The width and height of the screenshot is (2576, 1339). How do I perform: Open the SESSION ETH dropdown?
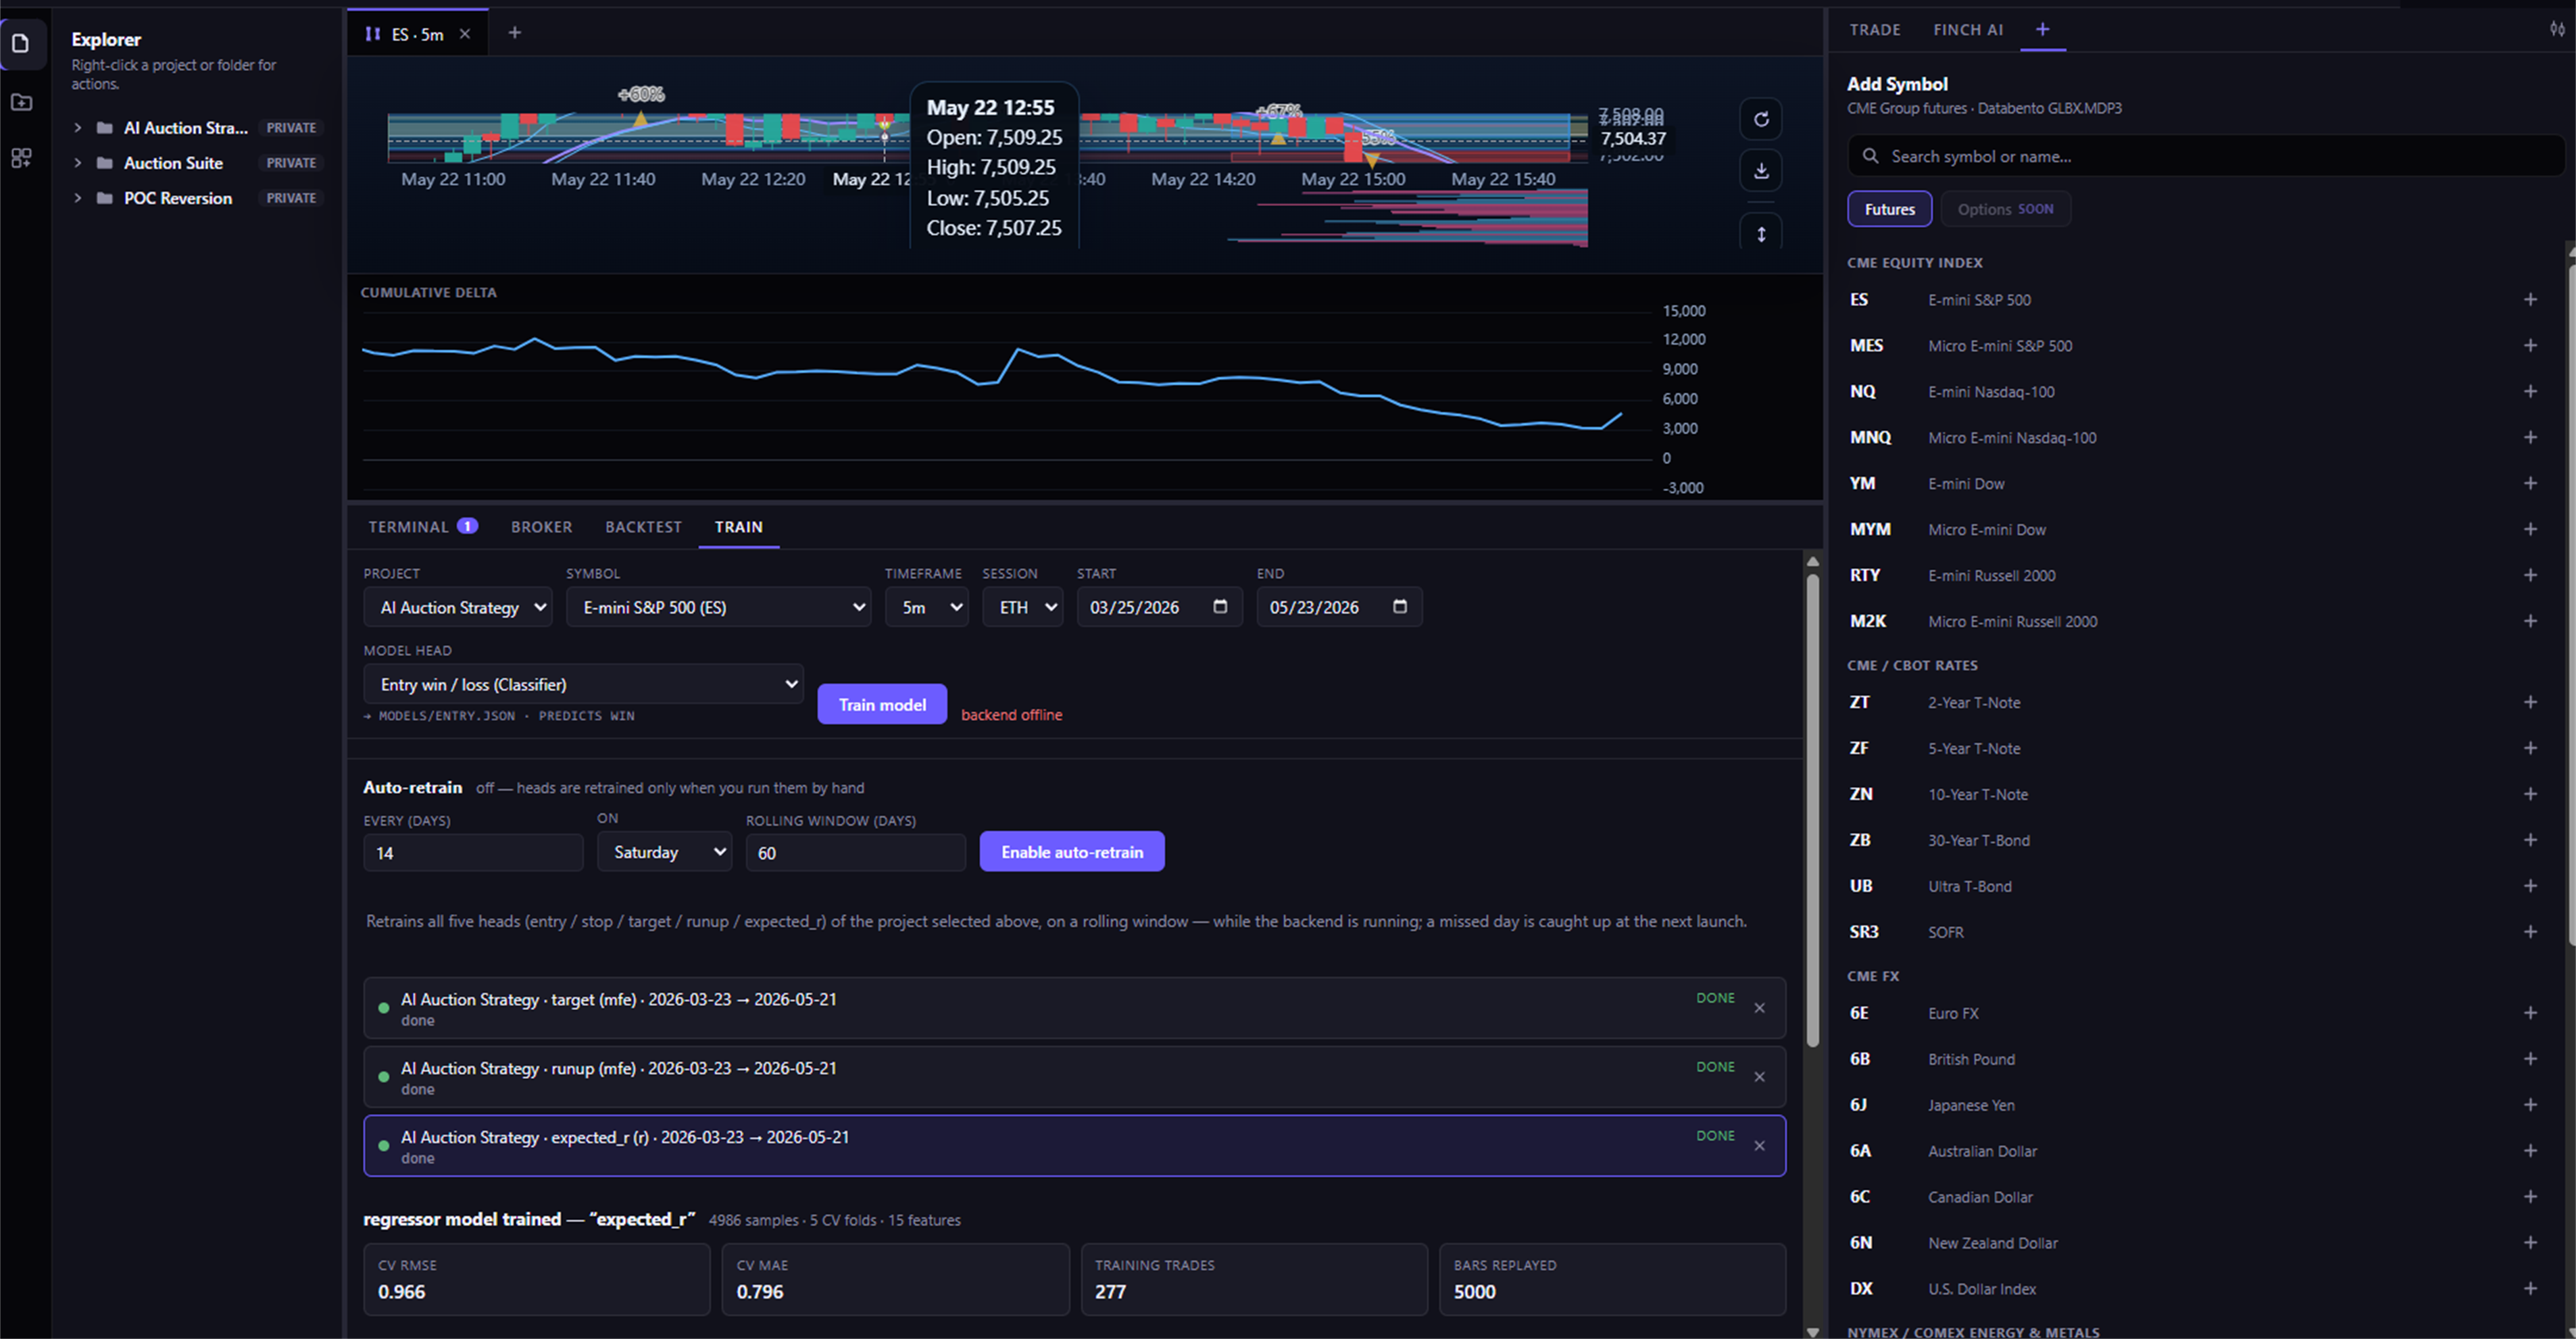tap(1023, 608)
